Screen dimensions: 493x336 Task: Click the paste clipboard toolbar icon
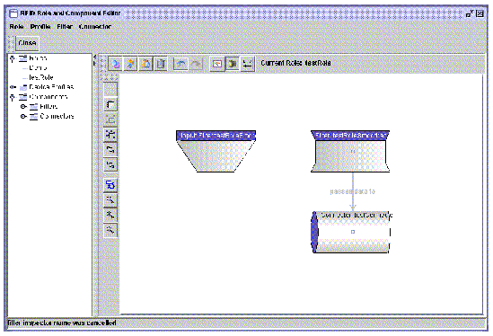[145, 64]
